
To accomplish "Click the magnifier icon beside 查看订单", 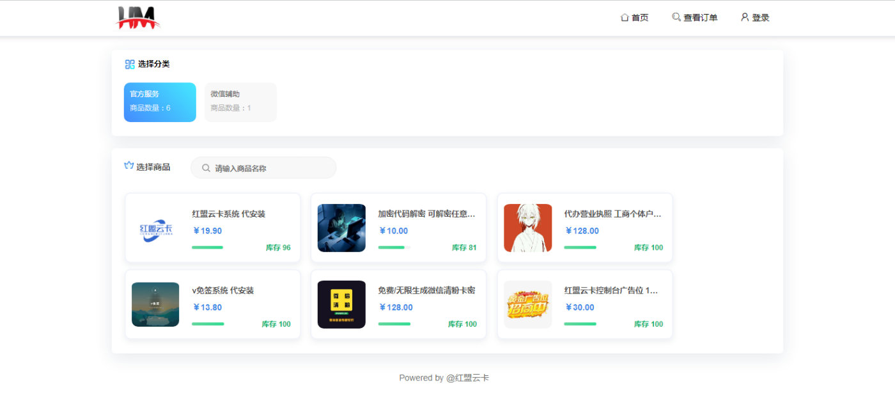I will pyautogui.click(x=676, y=17).
